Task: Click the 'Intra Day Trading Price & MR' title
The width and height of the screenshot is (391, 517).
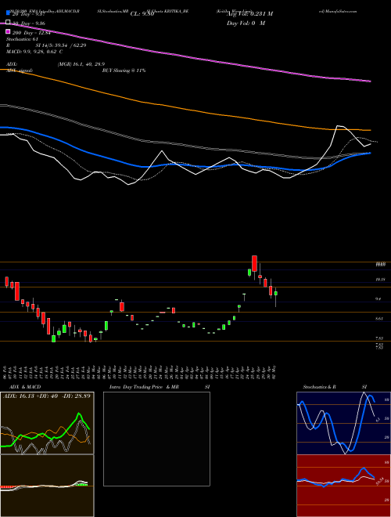Action: pyautogui.click(x=144, y=387)
